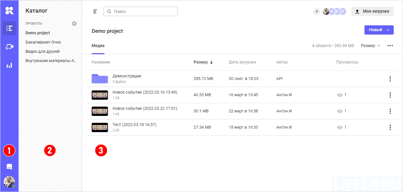Add a new project with plus icon
The image size is (403, 192).
click(x=74, y=24)
